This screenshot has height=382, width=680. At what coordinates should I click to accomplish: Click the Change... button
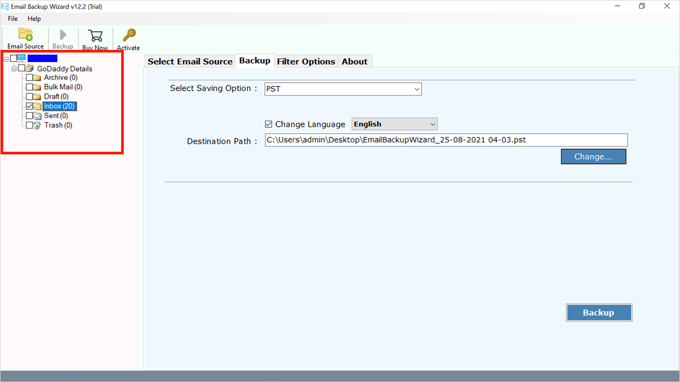click(x=593, y=157)
